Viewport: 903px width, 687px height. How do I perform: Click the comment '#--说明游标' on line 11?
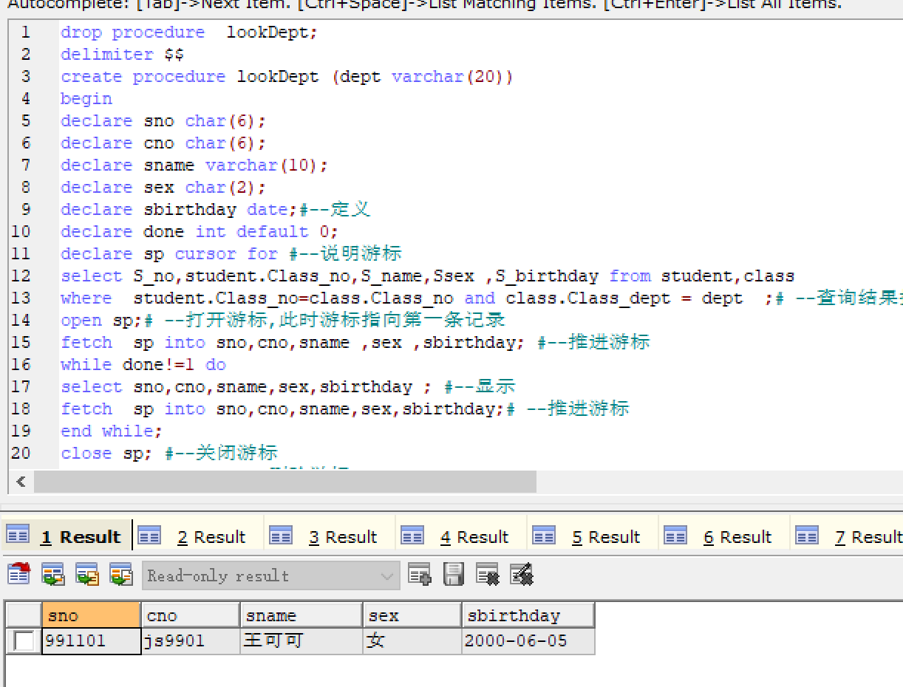(346, 254)
